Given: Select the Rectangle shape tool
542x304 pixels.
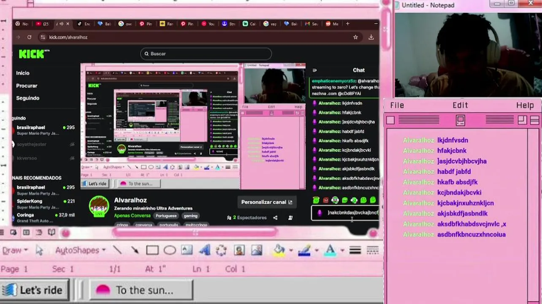Looking at the screenshot, I should click(x=152, y=250).
